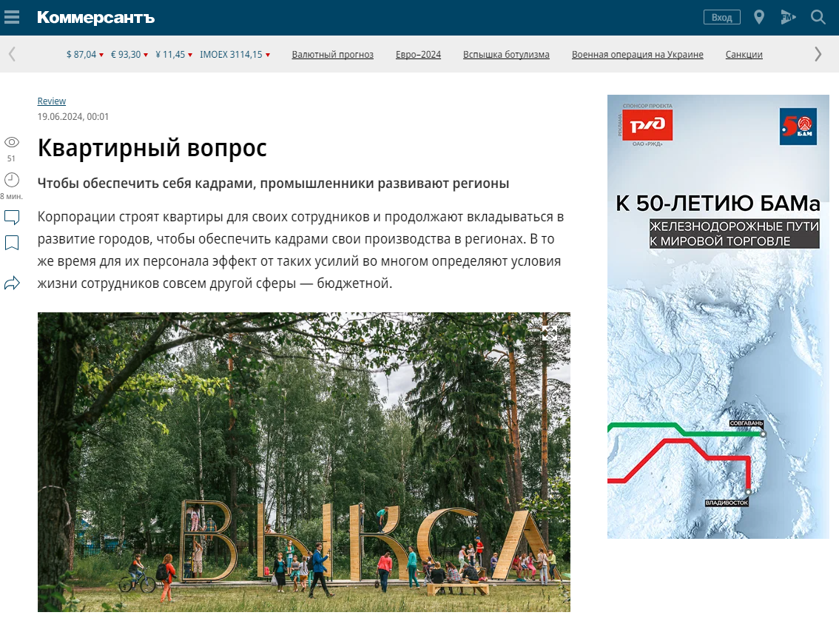Screen dimensions: 839x618
Task: Open the Выкса article photo
Action: (304, 463)
